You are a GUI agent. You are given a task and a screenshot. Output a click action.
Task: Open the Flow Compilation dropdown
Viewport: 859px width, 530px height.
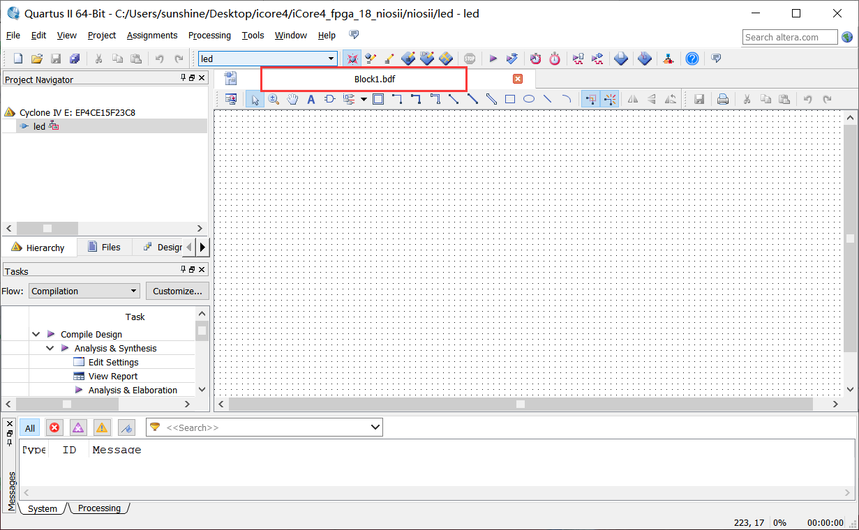(84, 291)
